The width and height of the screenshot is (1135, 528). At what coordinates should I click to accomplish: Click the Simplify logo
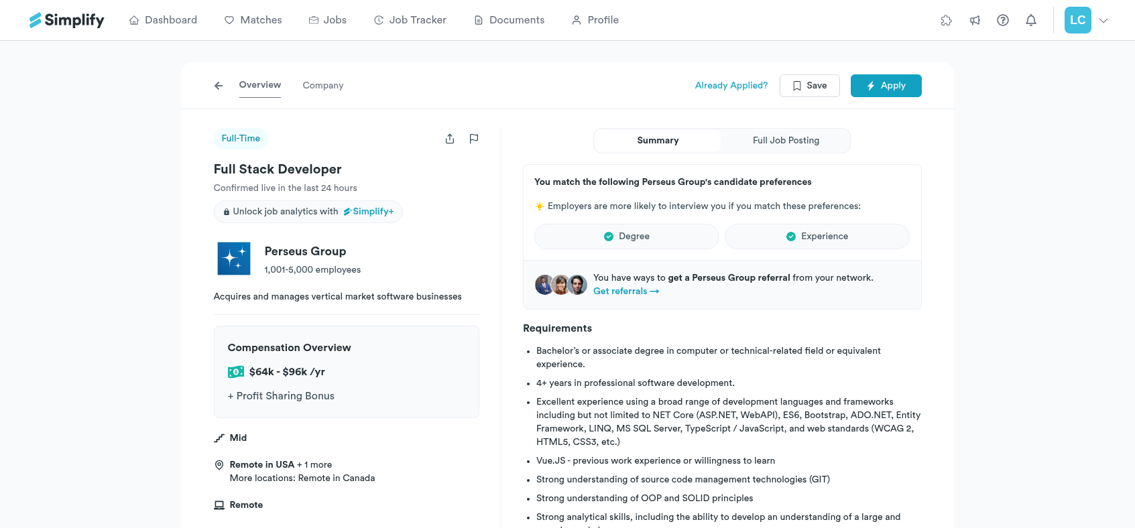(x=67, y=20)
